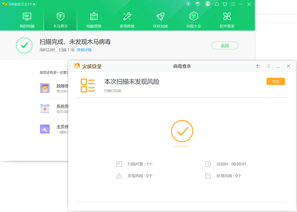Open user account avatar in 360 title bar
Image resolution: width=297 pixels, height=212 pixels.
point(207,4)
